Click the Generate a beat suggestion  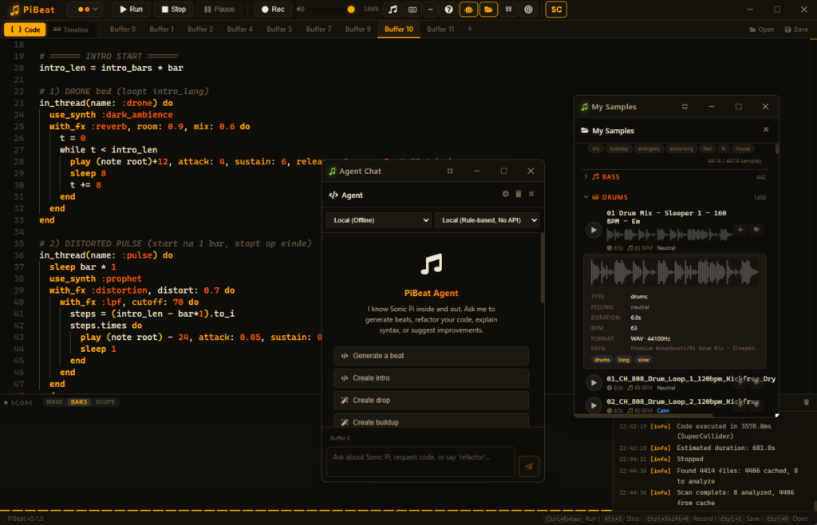click(x=431, y=356)
